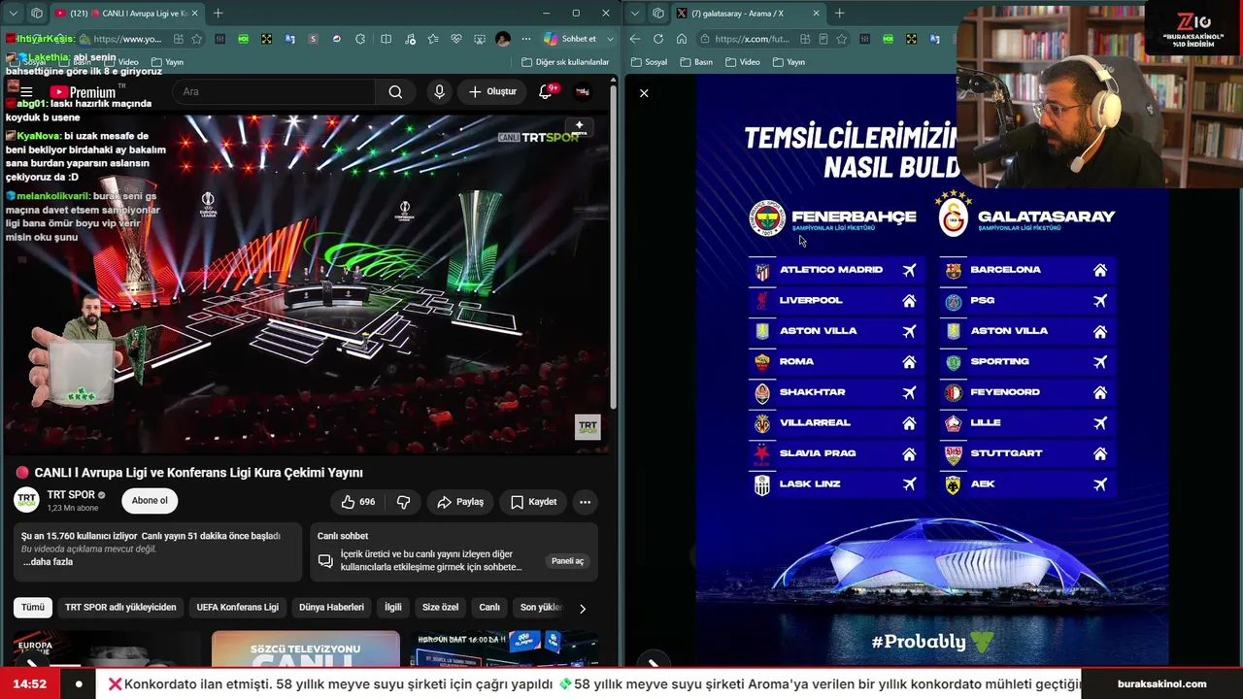Select UEFA Konferans Ligi chip

click(238, 608)
